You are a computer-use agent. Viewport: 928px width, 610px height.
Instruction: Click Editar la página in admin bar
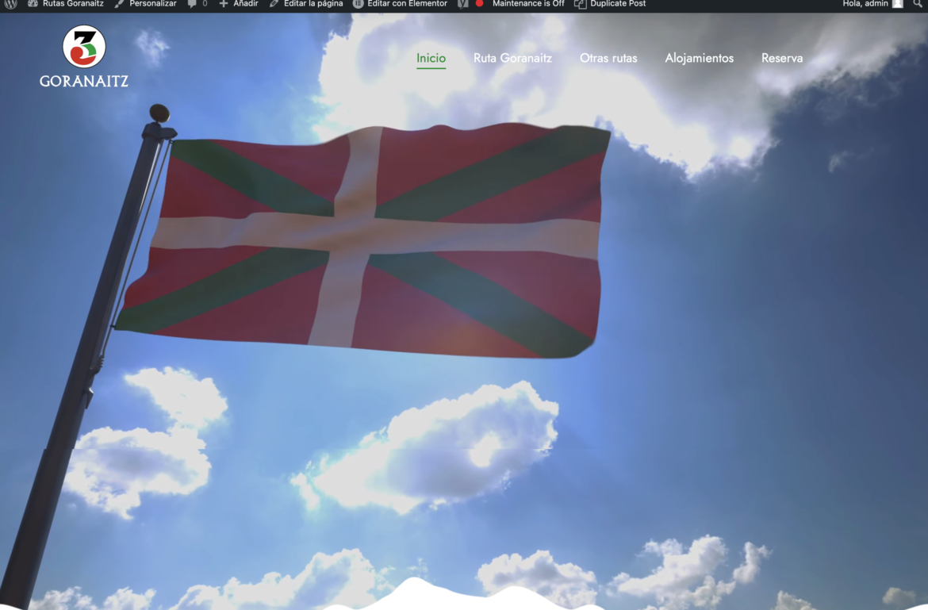pos(306,4)
